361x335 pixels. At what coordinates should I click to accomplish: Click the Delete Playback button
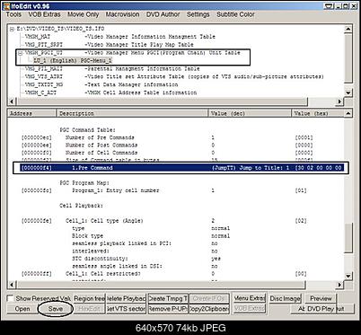126,298
